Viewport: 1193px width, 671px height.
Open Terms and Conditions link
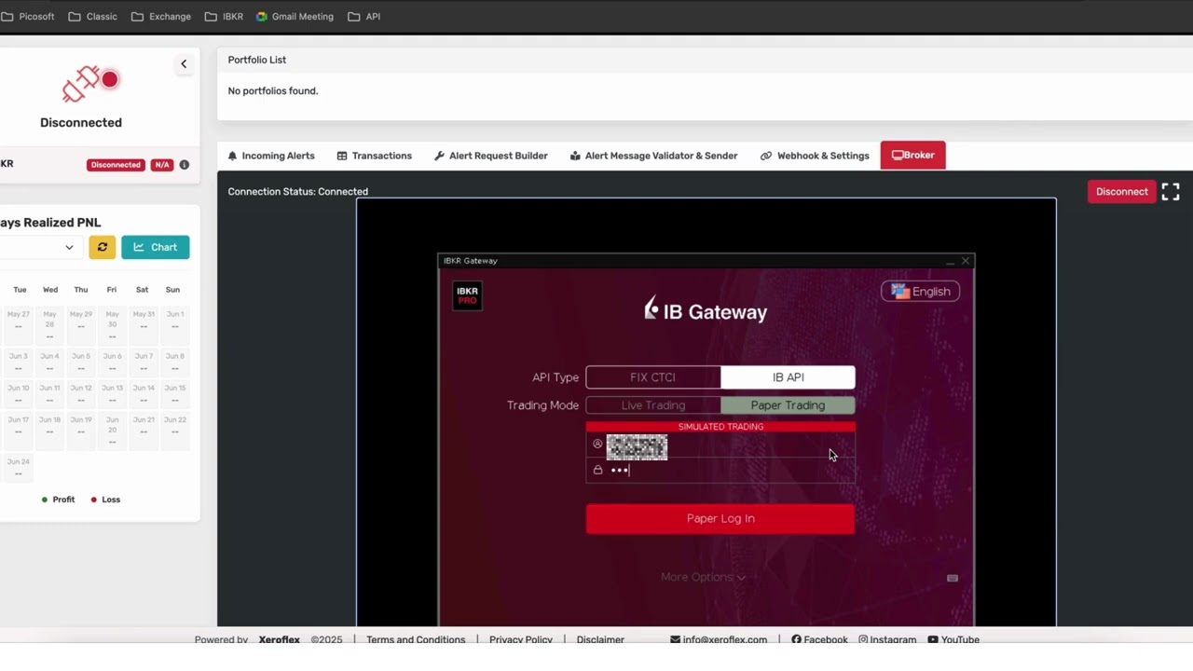(x=416, y=639)
